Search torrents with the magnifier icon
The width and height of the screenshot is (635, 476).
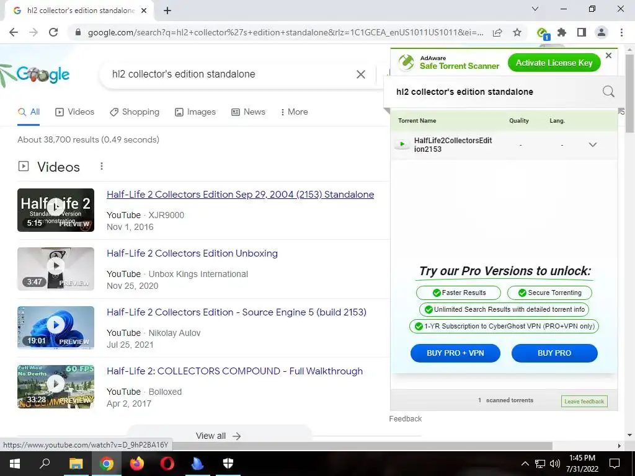[608, 92]
